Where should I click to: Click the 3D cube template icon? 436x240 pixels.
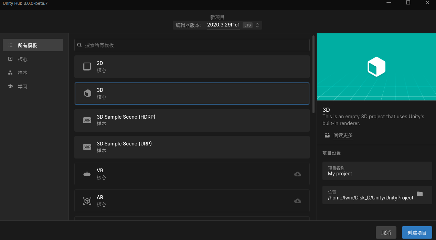(87, 93)
